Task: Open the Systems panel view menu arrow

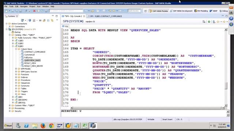Action: pos(57,20)
